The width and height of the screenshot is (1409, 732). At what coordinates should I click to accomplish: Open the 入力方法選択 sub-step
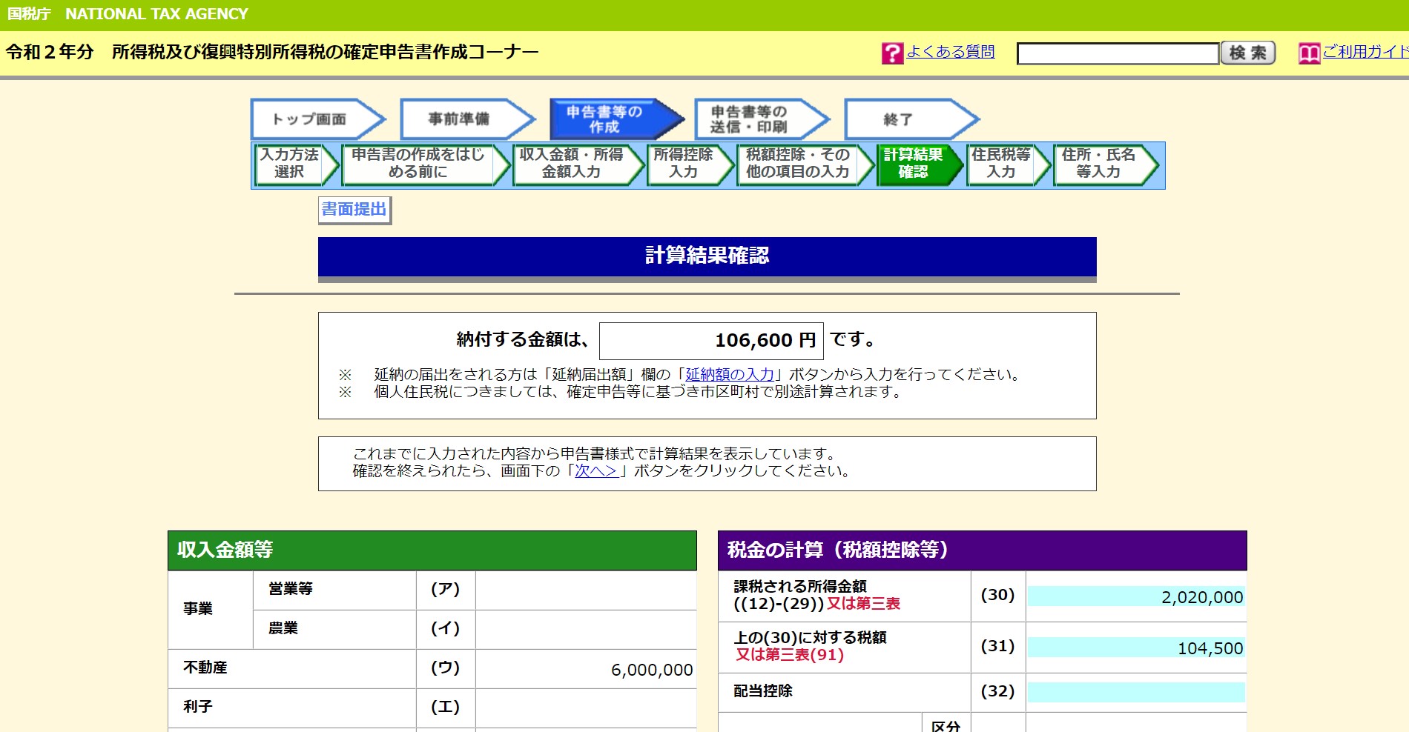pos(290,164)
